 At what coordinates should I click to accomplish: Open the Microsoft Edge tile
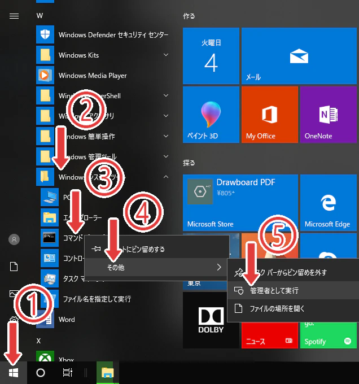329,203
